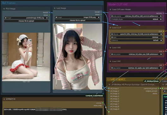Select next image arrow in First Image node
This screenshot has width=167, height=115.
pos(47,18)
